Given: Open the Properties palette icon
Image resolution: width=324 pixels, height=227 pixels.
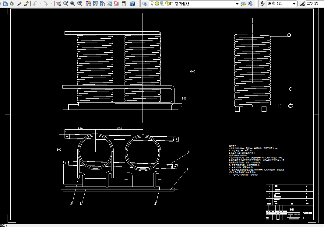Looking at the screenshot, I should coord(88,4).
